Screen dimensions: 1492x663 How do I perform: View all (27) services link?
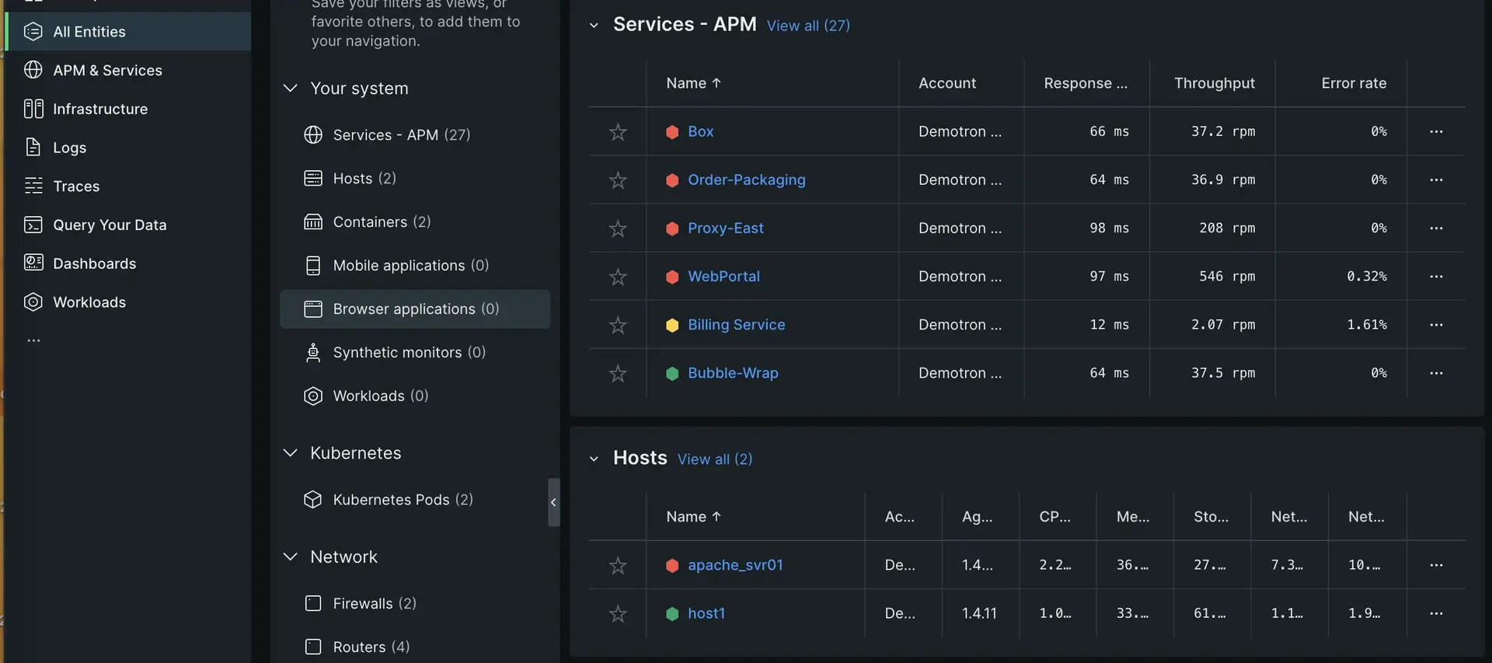pyautogui.click(x=808, y=26)
